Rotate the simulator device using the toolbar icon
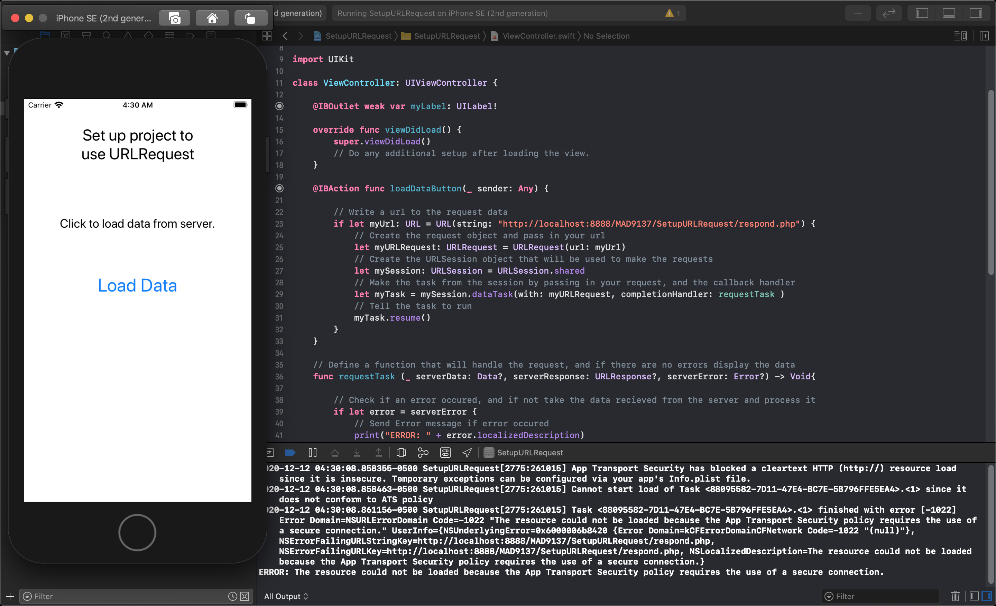The width and height of the screenshot is (996, 606). tap(250, 18)
